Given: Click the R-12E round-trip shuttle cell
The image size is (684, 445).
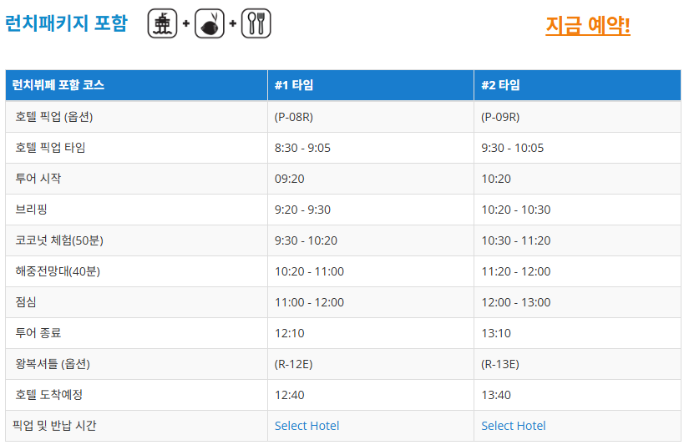Looking at the screenshot, I should [x=370, y=364].
